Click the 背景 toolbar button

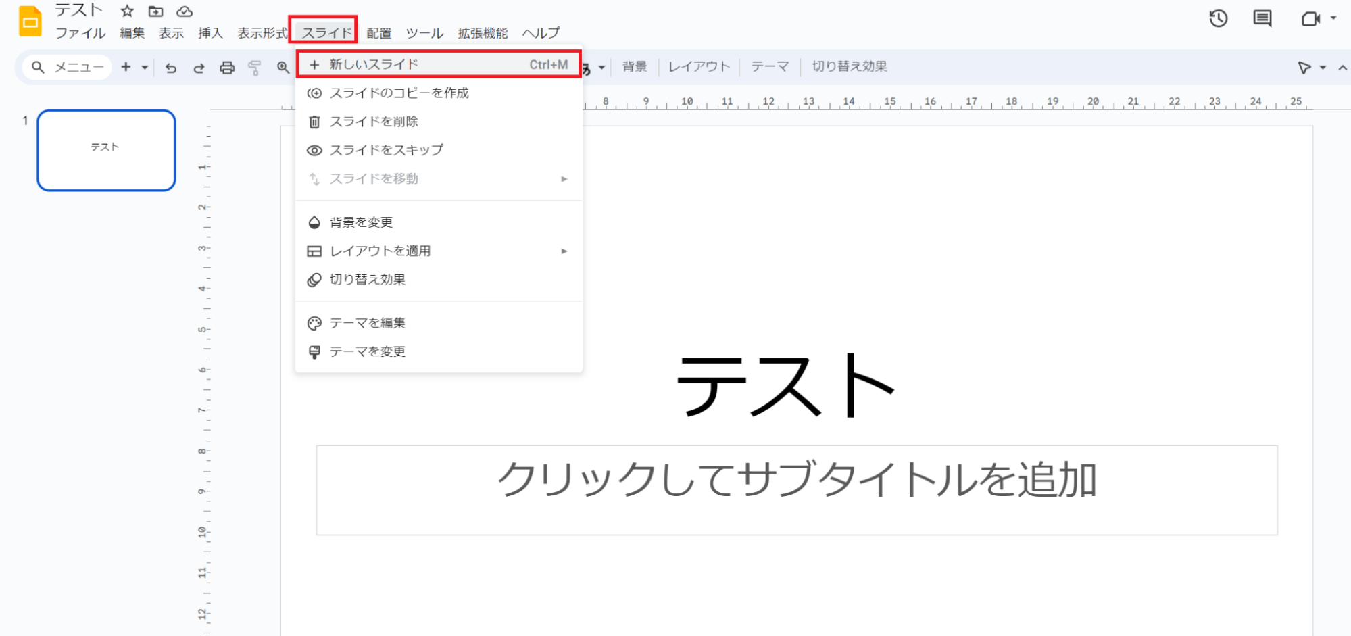tap(634, 66)
